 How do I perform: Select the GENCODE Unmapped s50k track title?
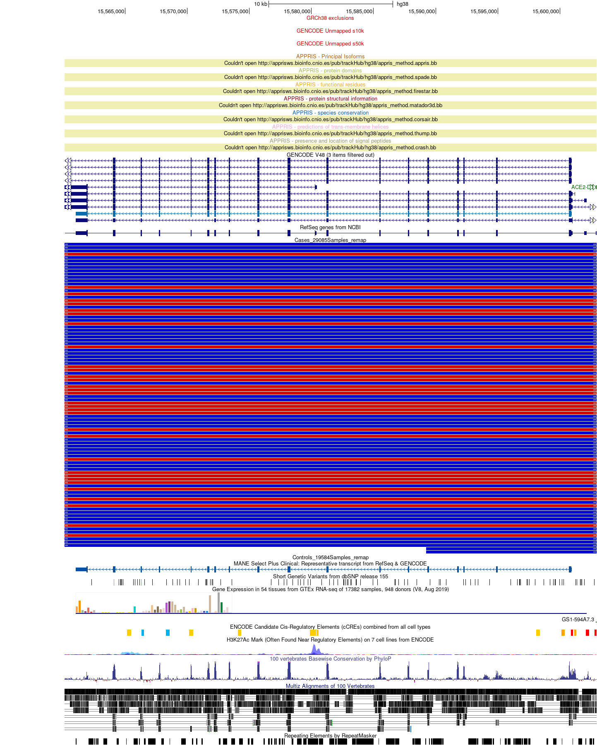pyautogui.click(x=330, y=44)
